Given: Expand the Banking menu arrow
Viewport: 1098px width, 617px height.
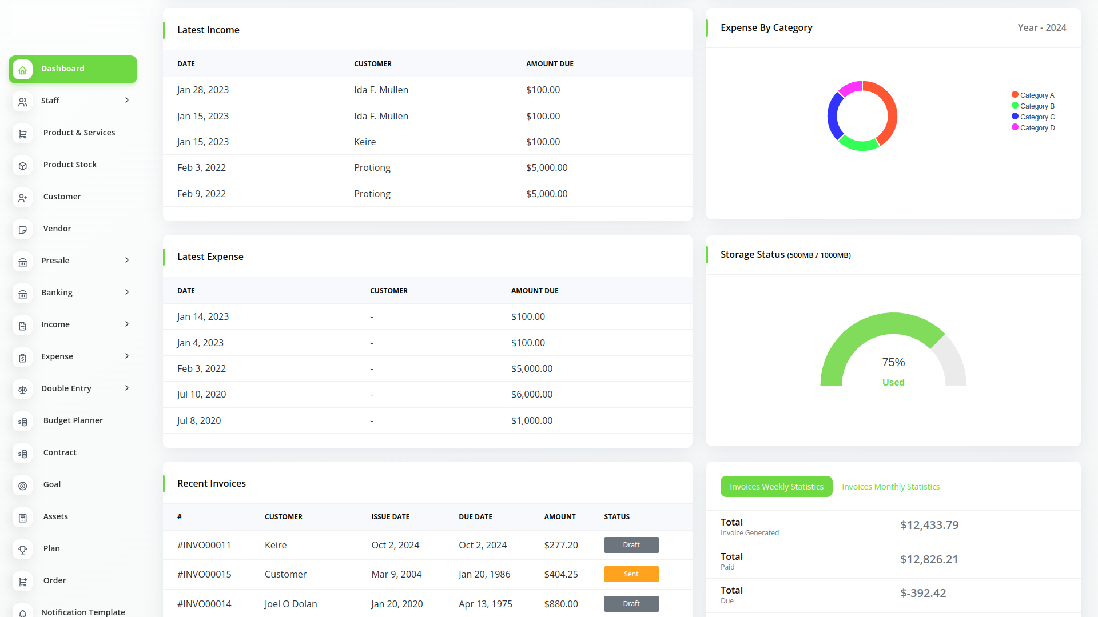Looking at the screenshot, I should (127, 293).
